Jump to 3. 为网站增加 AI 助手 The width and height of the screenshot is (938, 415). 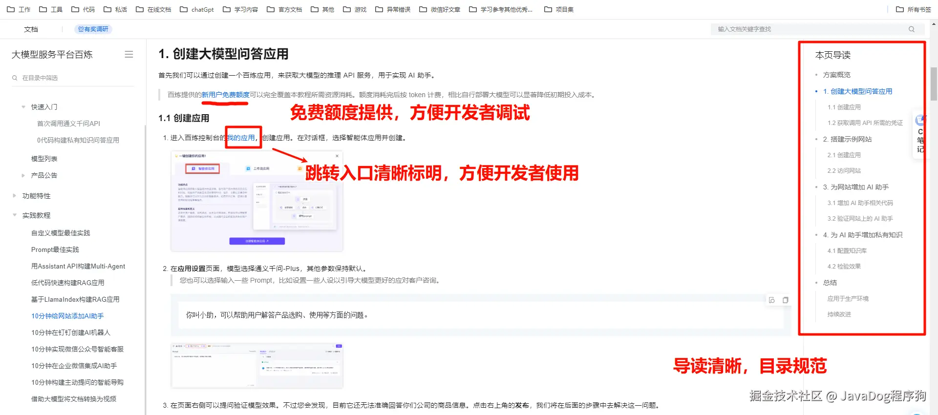coord(855,187)
